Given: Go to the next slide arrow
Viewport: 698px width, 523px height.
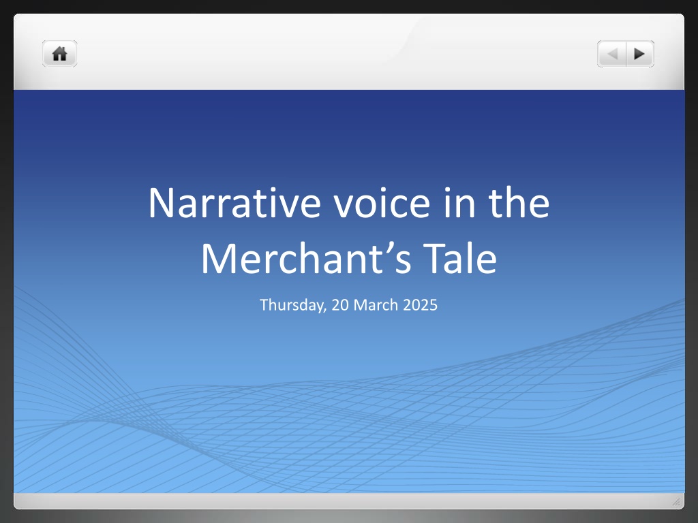Looking at the screenshot, I should coord(640,54).
